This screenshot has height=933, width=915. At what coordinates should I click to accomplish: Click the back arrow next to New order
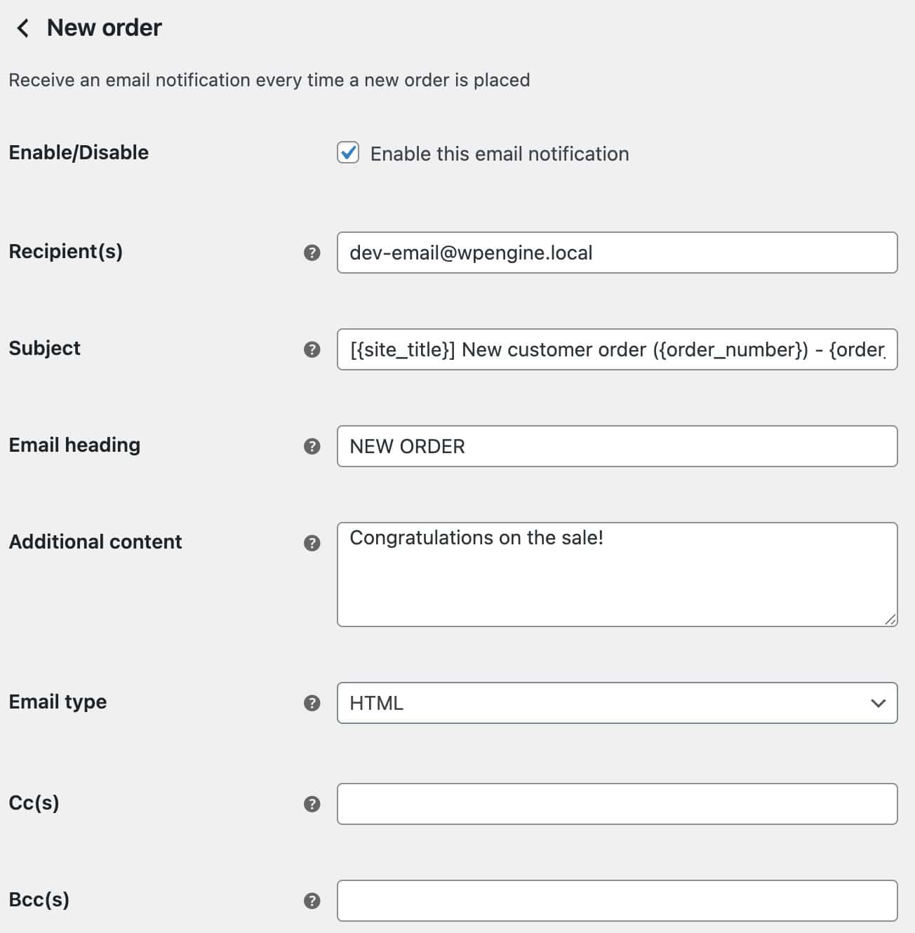coord(22,27)
